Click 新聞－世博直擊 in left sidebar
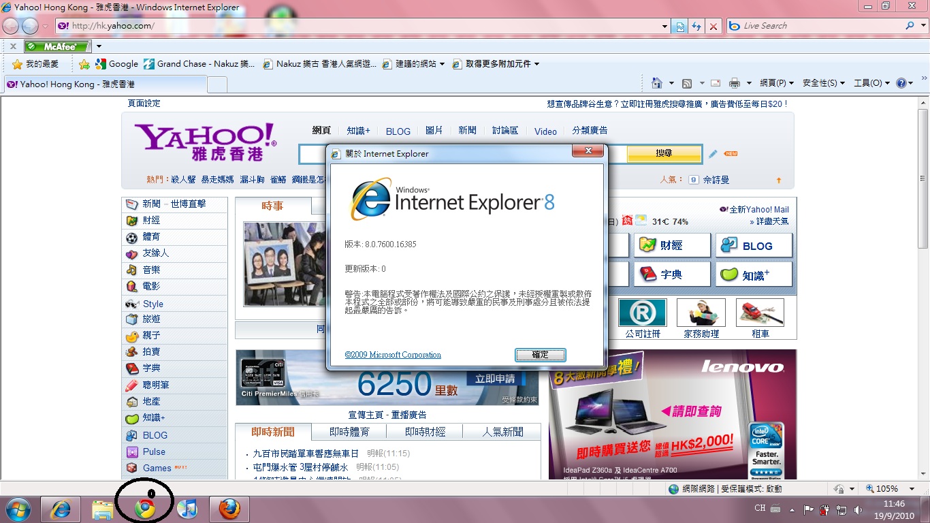This screenshot has width=930, height=523. pos(174,204)
